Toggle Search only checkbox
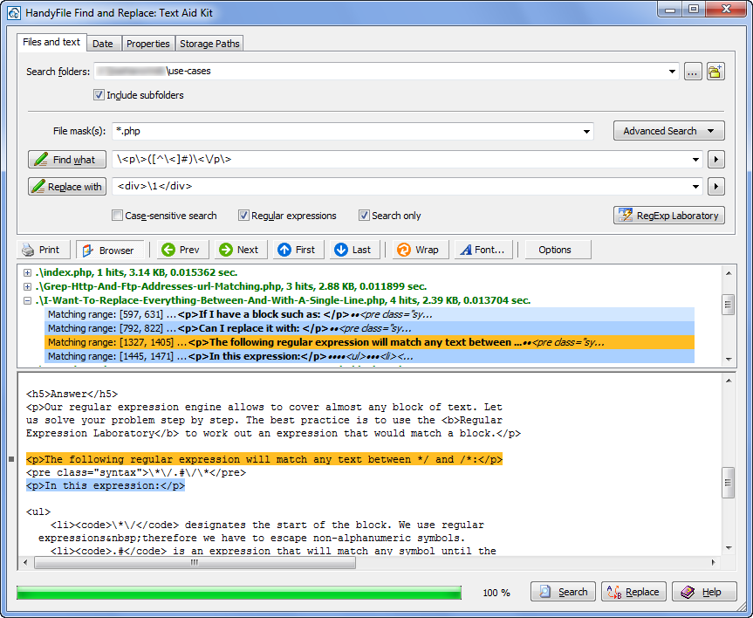 pyautogui.click(x=364, y=216)
